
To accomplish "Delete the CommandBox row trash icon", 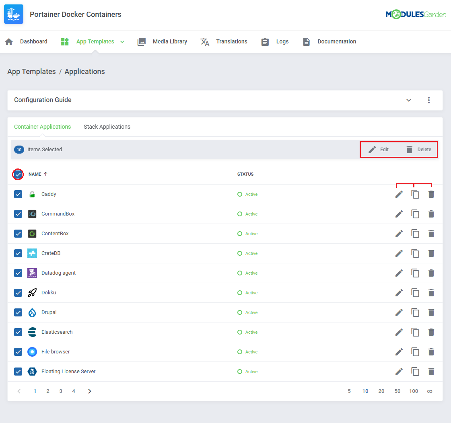I will (431, 214).
